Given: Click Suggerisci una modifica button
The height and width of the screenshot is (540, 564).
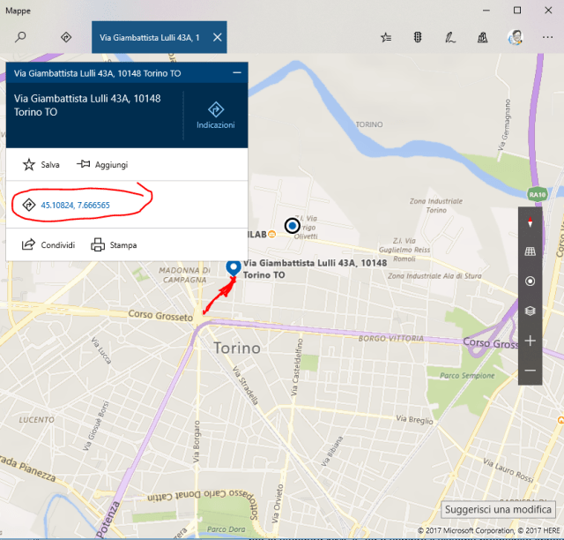Looking at the screenshot, I should point(498,509).
